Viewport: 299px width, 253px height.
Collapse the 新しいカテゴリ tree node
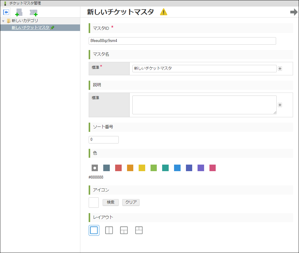3,21
